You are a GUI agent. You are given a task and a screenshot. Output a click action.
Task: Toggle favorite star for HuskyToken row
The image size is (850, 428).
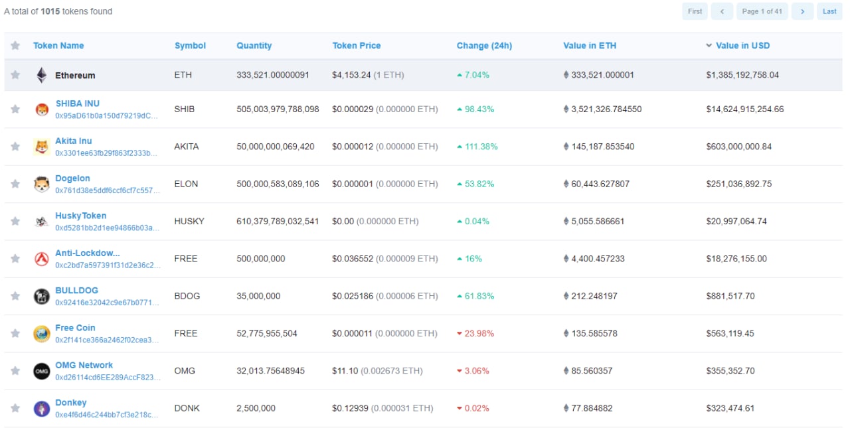15,222
